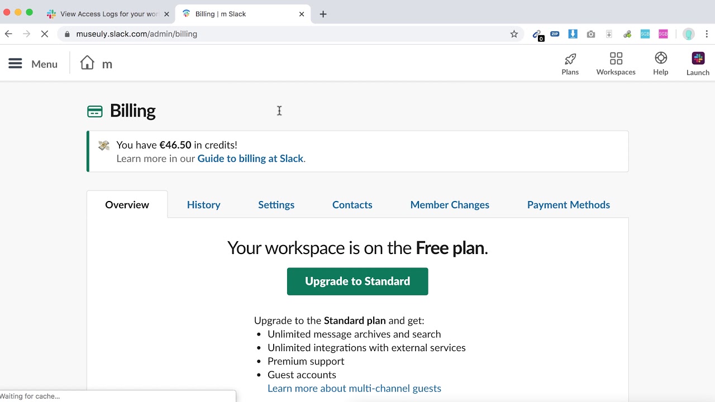This screenshot has height=402, width=715.
Task: Click the credit card Billing icon
Action: tap(95, 112)
